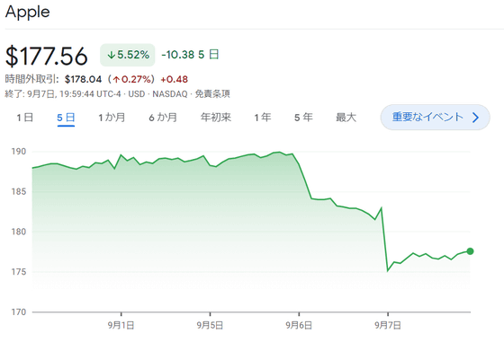The height and width of the screenshot is (342, 504).
Task: Click the down arrow in 5.52% badge
Action: (112, 55)
